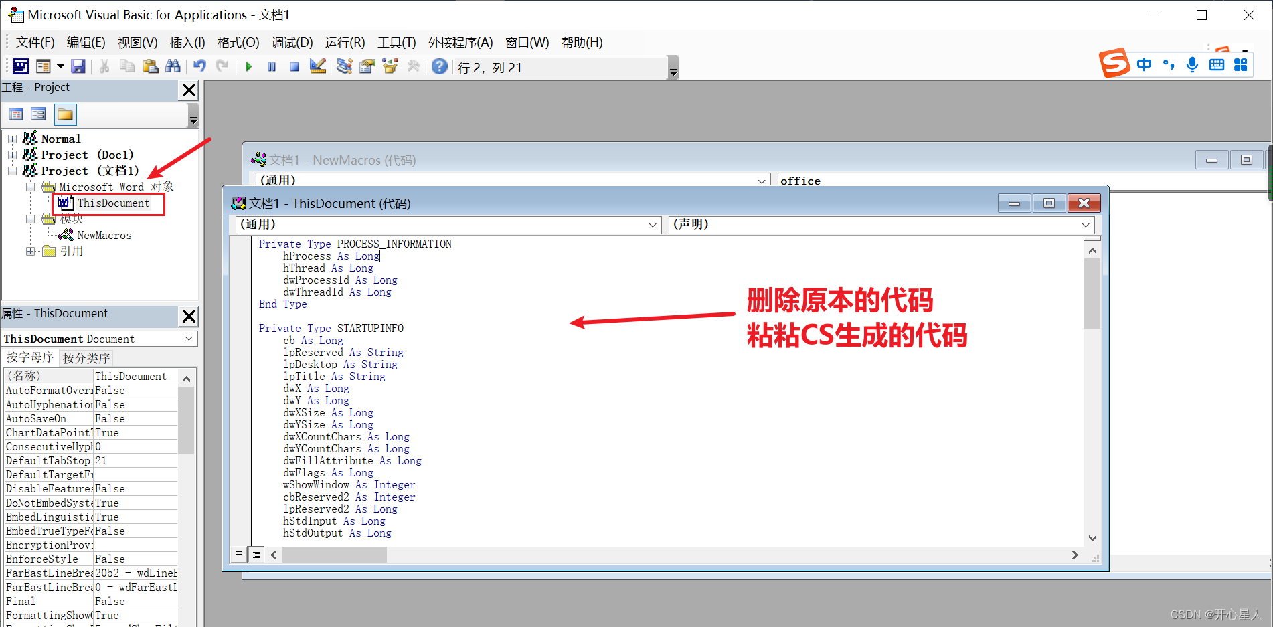The width and height of the screenshot is (1273, 627).
Task: Minimize the NewMacros code window
Action: 1211,160
